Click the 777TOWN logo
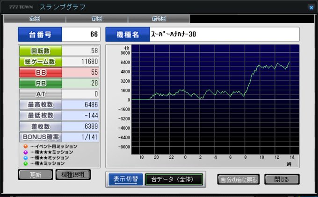 coord(21,7)
